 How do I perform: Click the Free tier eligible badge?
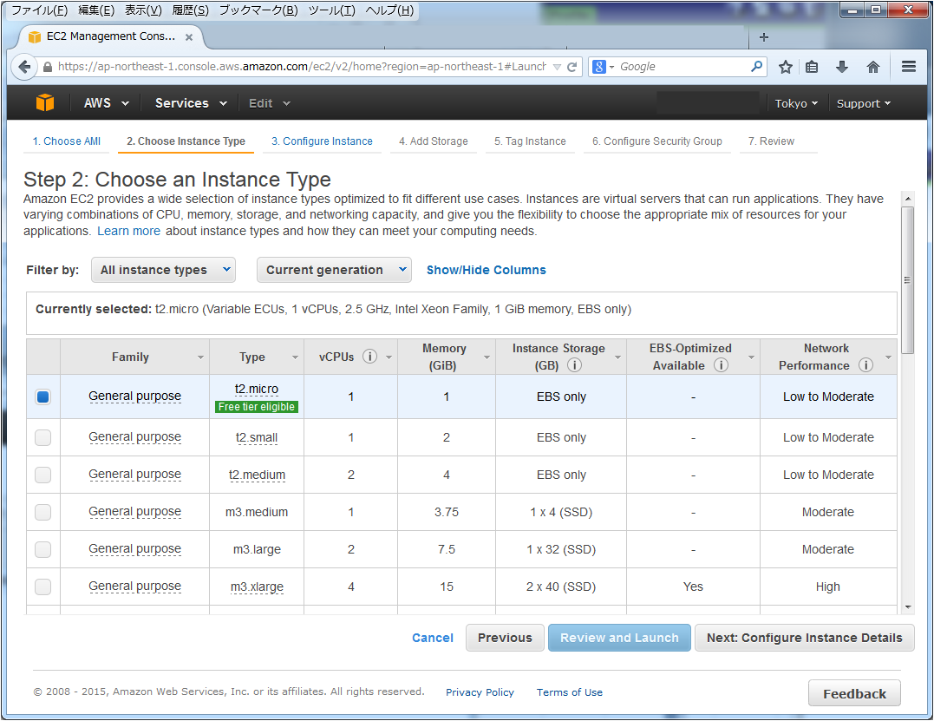pos(256,406)
